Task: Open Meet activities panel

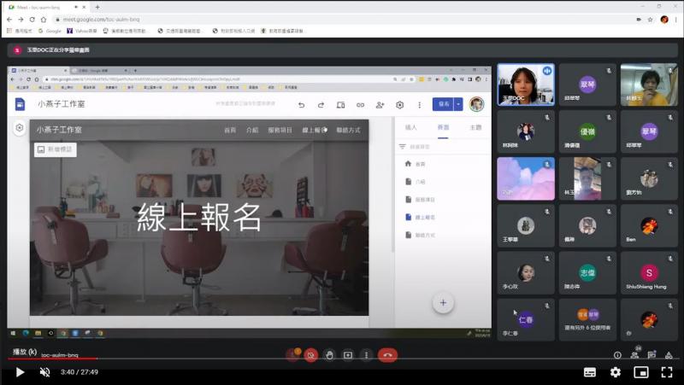Action: pyautogui.click(x=669, y=355)
